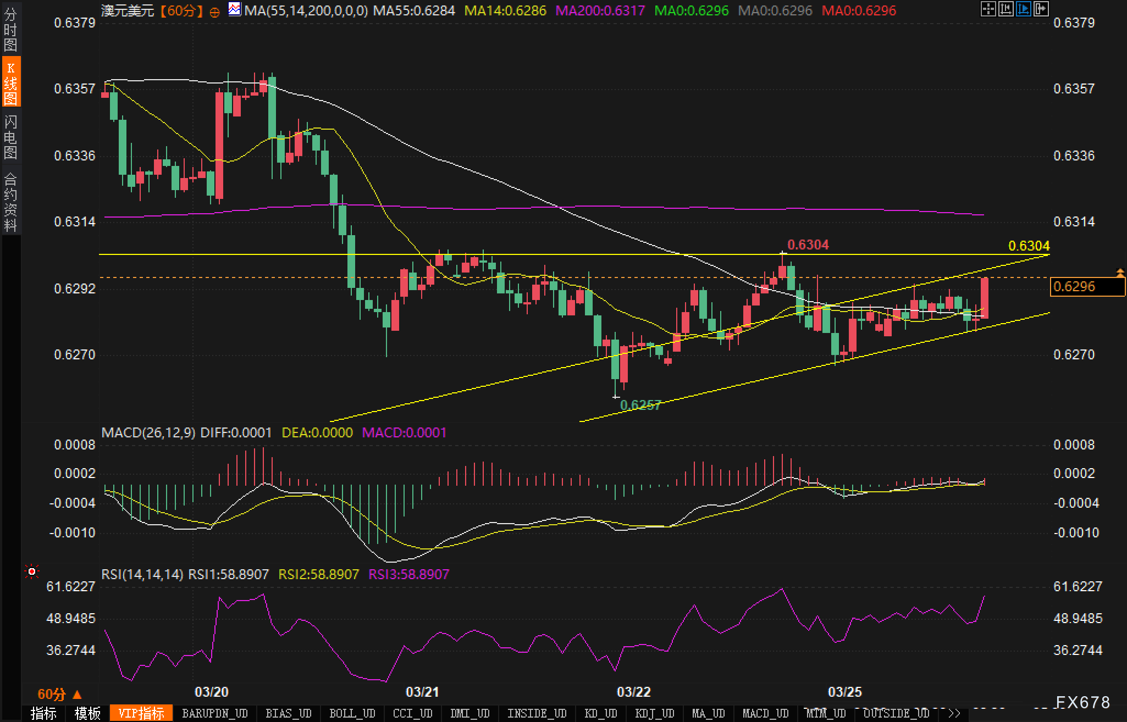1127x722 pixels.
Task: Select the BOLL_UD indicator
Action: (x=352, y=713)
